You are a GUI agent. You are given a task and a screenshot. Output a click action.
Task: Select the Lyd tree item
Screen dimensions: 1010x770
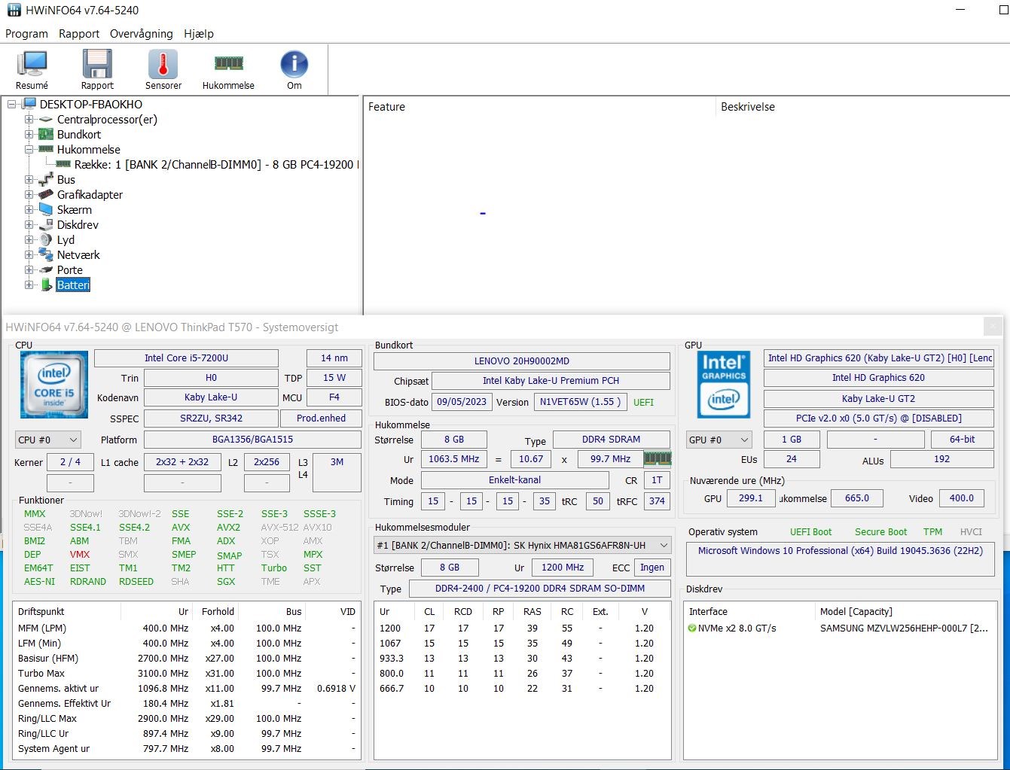(66, 239)
